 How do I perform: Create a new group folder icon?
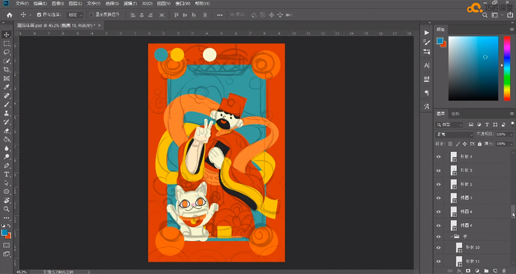click(486, 271)
